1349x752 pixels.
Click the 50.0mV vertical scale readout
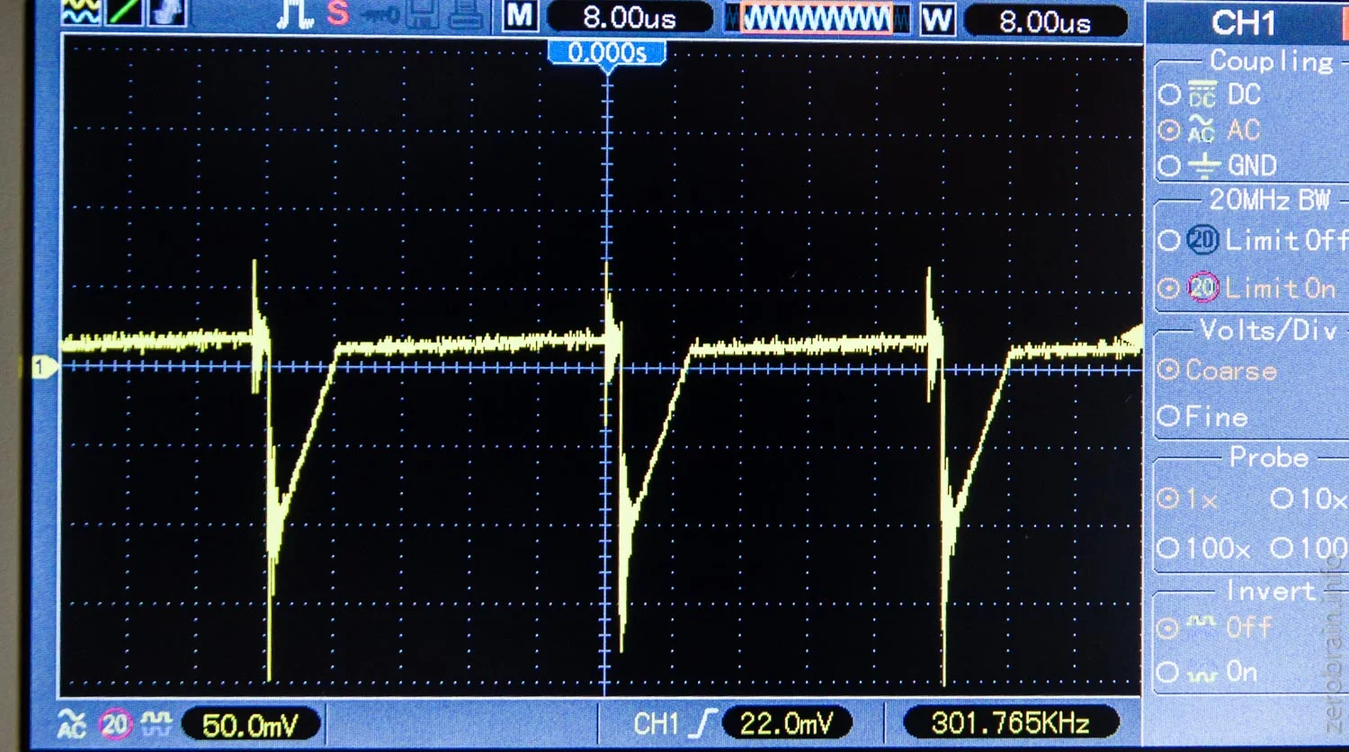[250, 725]
